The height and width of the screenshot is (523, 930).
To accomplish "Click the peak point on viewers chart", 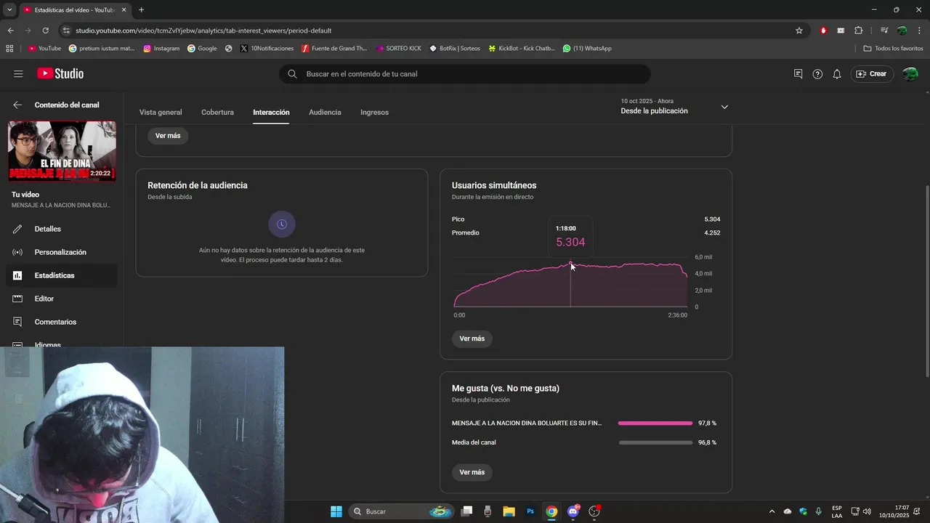I will click(x=570, y=263).
